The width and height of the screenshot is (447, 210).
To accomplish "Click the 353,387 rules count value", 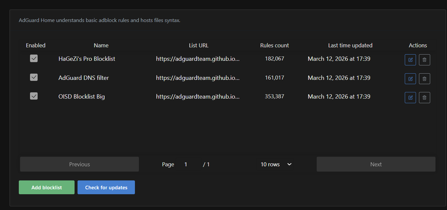I will tap(274, 97).
